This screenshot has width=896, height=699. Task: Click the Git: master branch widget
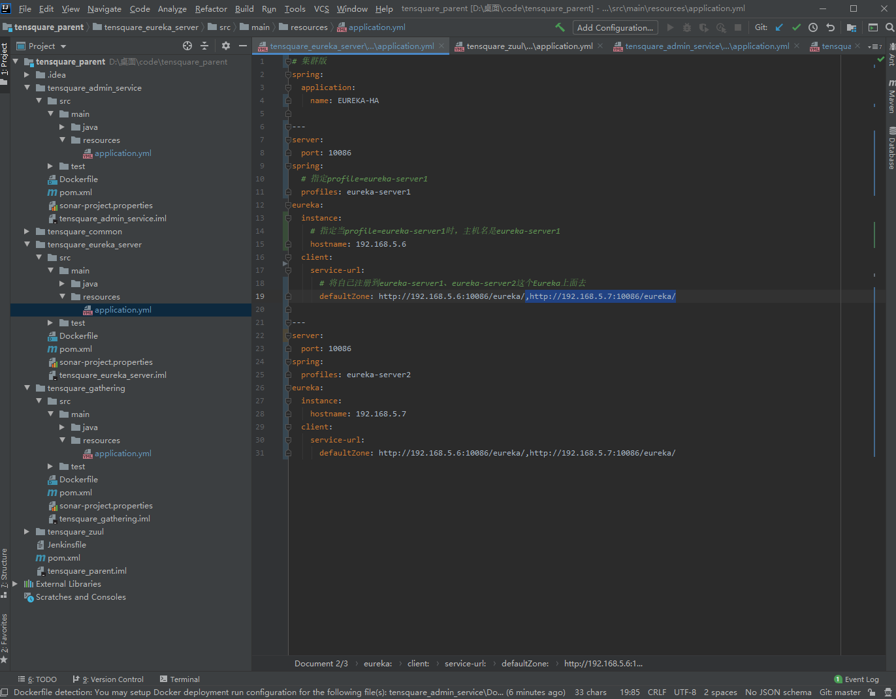pyautogui.click(x=840, y=692)
